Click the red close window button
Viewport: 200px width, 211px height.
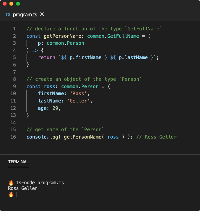click(x=5, y=4)
